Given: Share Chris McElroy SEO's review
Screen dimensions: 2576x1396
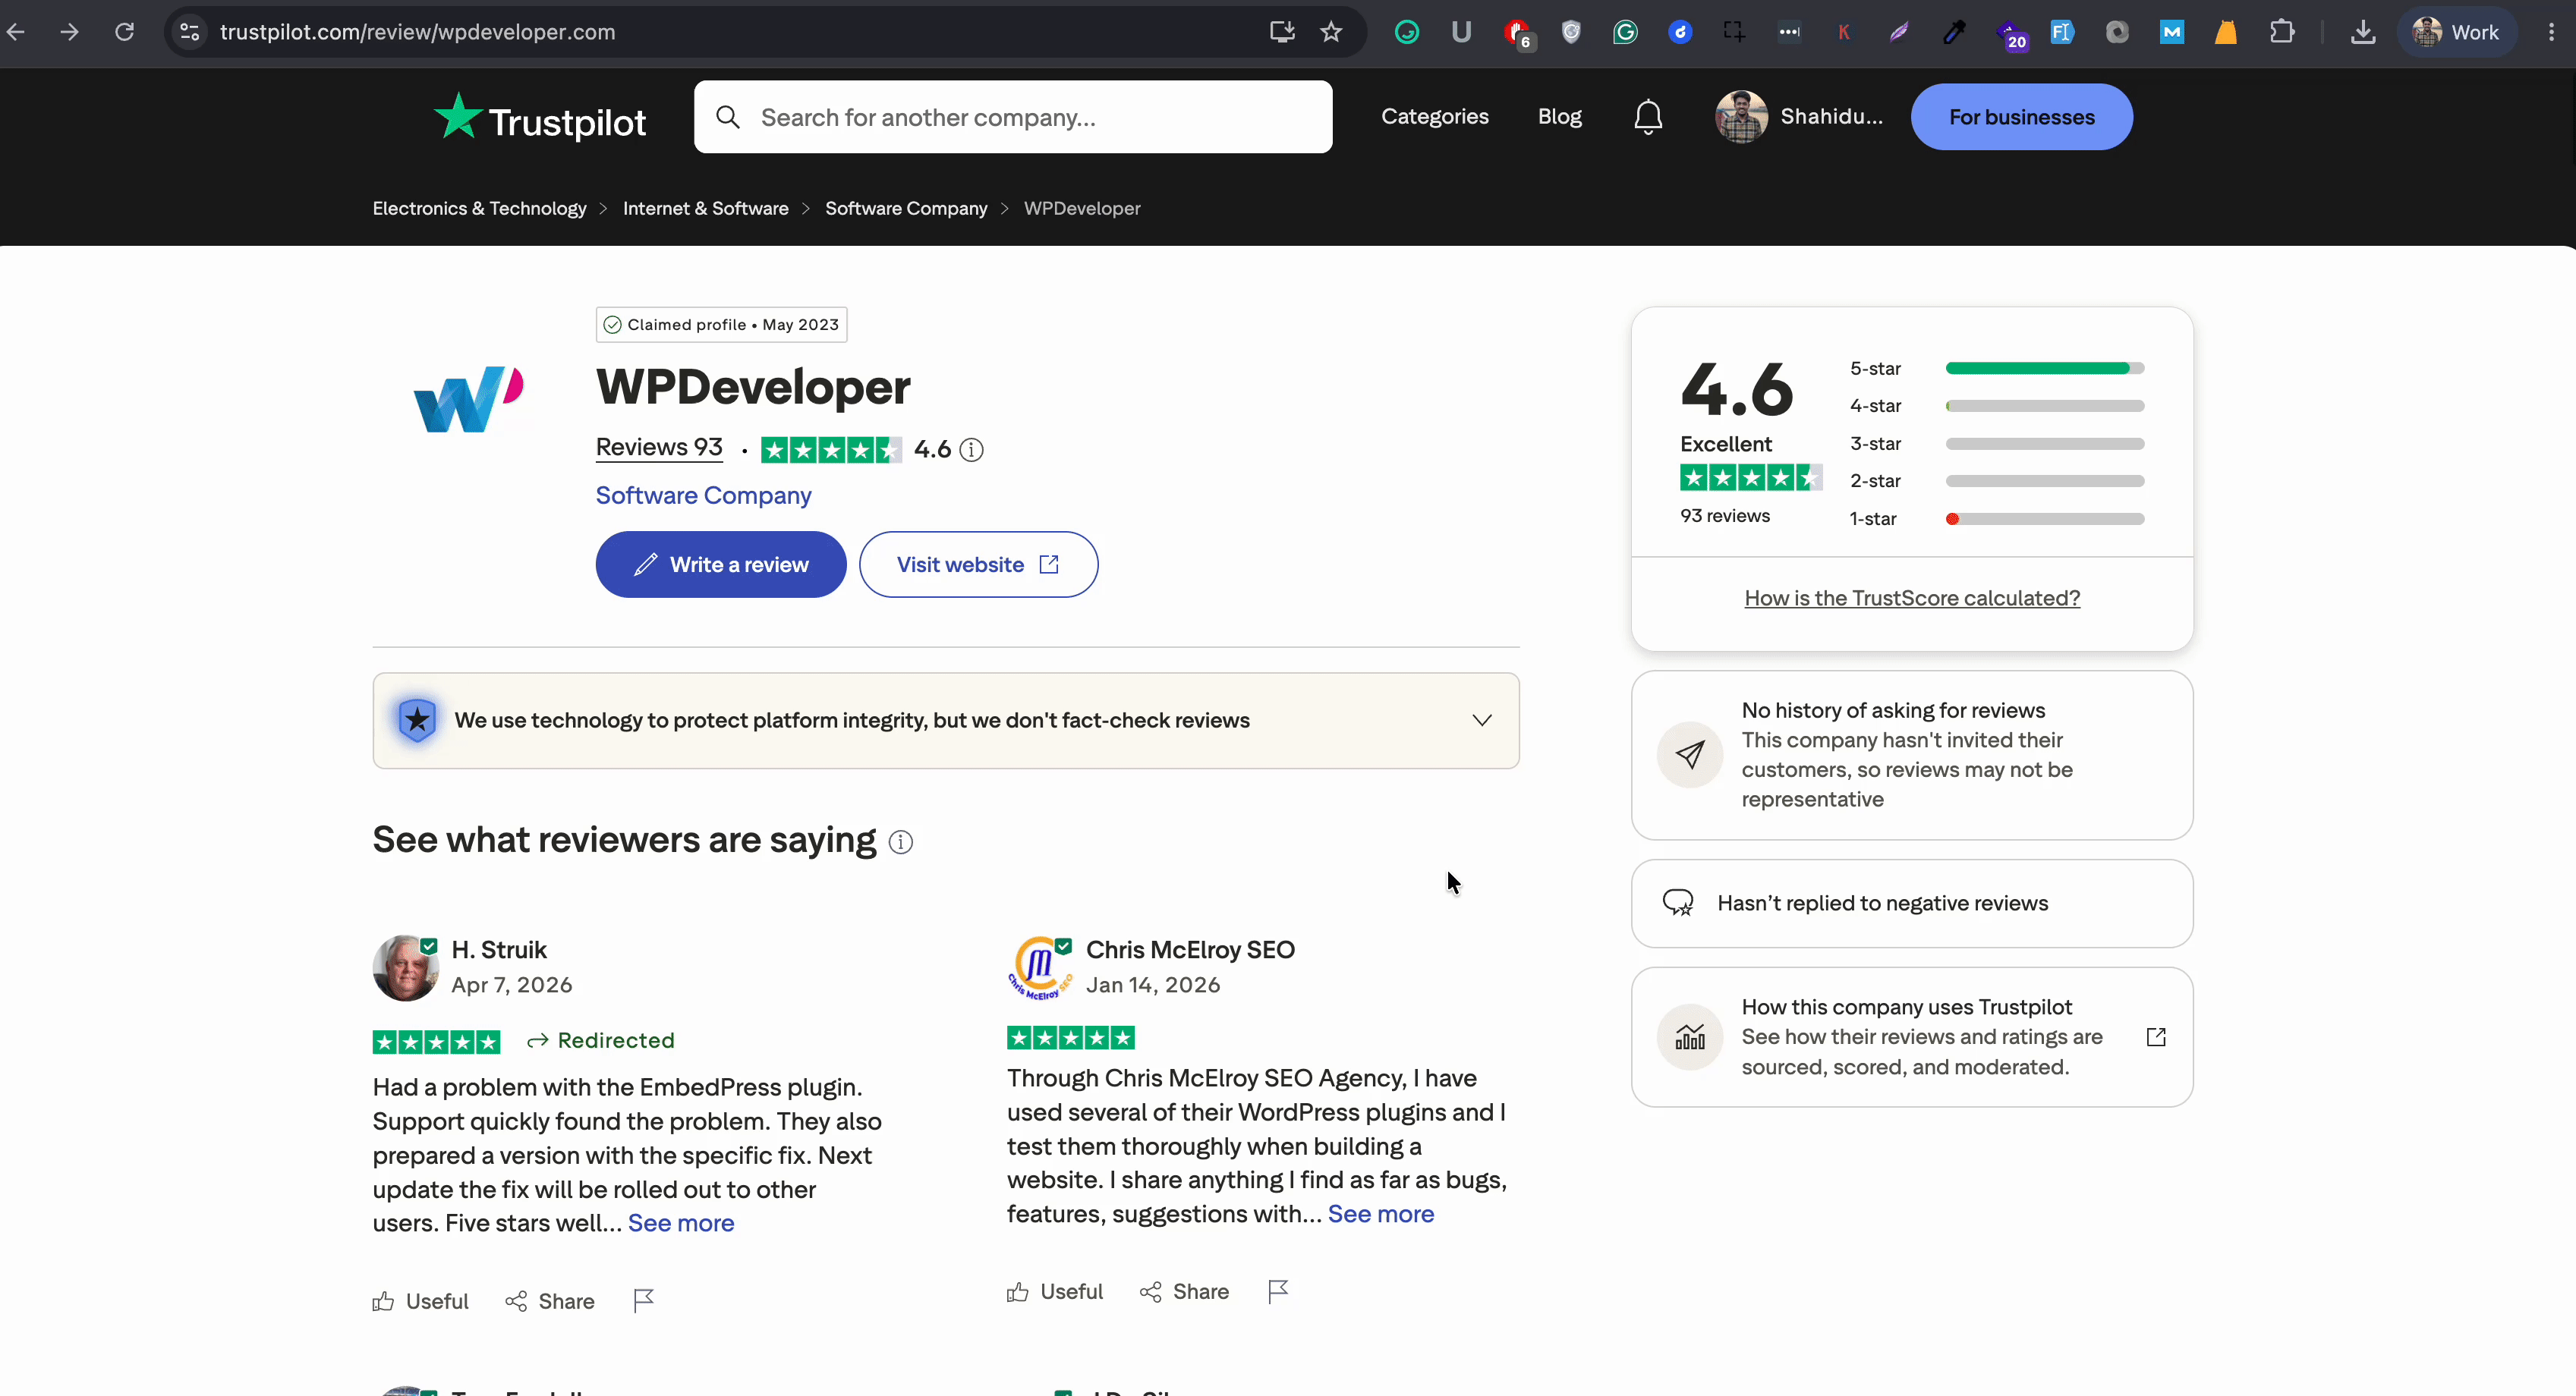Looking at the screenshot, I should [x=1185, y=1291].
